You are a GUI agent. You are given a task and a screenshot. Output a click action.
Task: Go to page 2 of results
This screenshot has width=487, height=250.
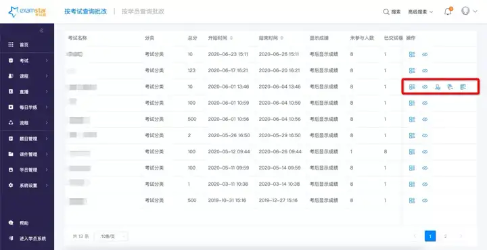click(445, 236)
